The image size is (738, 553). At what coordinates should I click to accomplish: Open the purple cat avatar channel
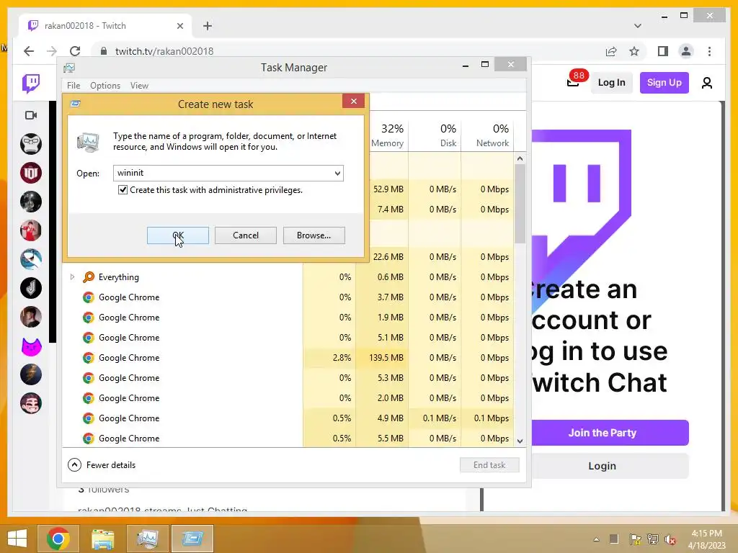[x=31, y=346]
